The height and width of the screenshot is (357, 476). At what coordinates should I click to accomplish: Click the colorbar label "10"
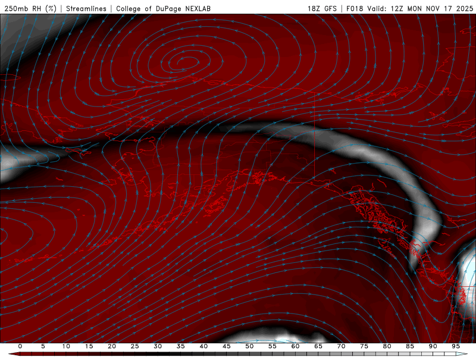click(66, 346)
